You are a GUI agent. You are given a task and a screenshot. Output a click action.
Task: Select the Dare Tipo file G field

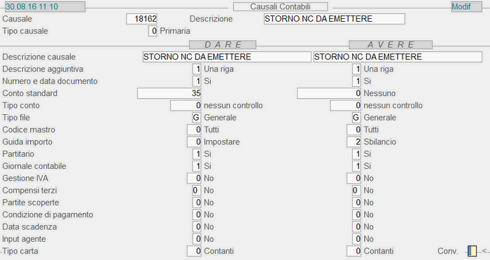click(x=197, y=118)
